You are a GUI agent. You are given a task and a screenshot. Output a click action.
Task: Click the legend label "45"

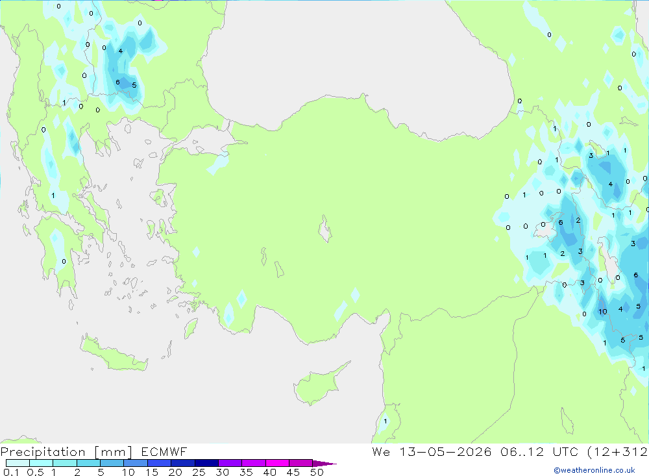click(293, 472)
